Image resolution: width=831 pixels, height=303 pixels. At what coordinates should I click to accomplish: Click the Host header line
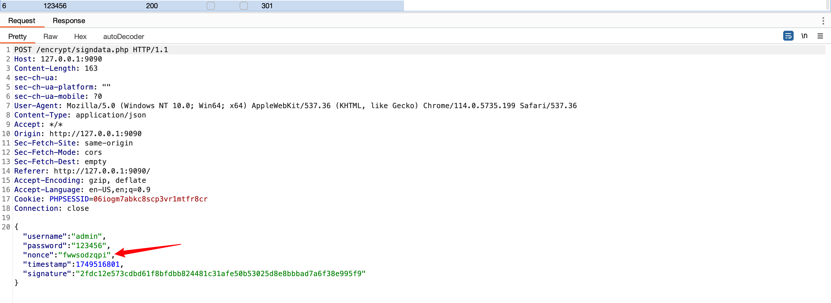(x=58, y=59)
